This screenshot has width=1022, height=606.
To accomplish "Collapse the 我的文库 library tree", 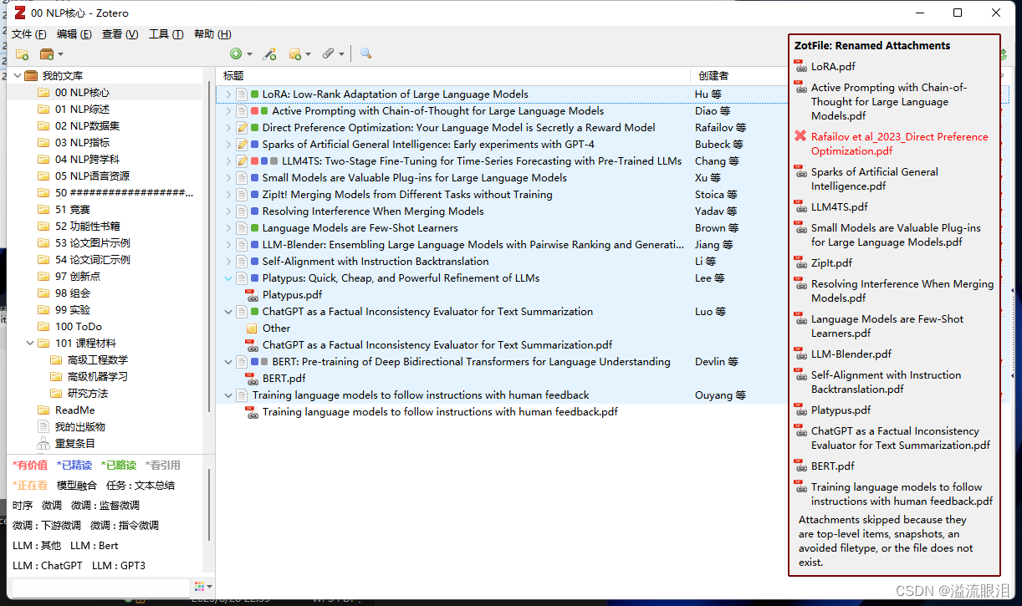I will point(17,76).
